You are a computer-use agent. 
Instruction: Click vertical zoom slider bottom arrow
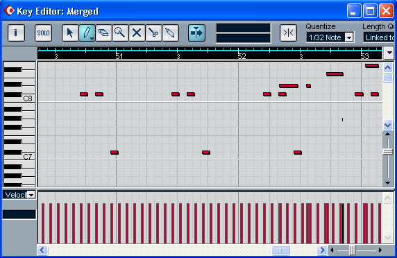click(x=388, y=183)
